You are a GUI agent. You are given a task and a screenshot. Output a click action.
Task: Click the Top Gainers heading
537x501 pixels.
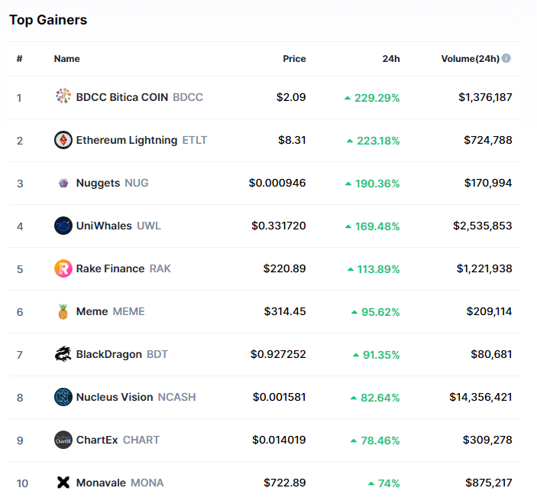[48, 20]
